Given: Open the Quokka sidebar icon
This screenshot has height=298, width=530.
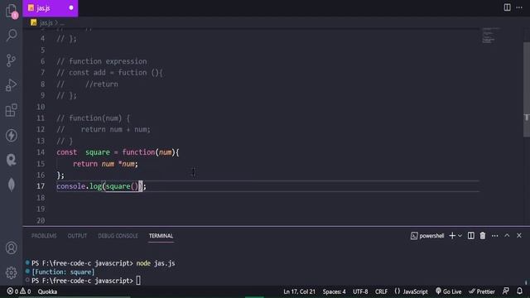Looking at the screenshot, I should tap(11, 160).
